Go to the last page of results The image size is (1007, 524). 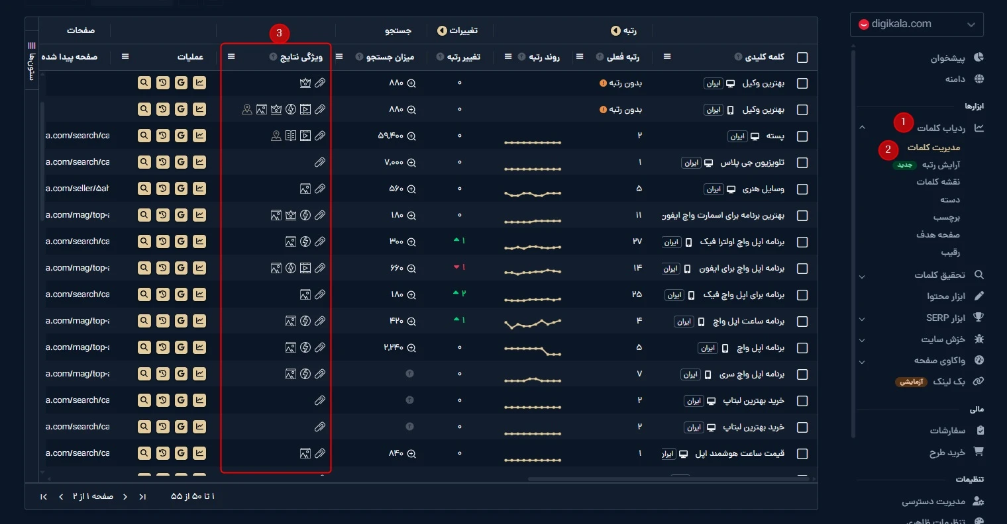click(x=44, y=497)
